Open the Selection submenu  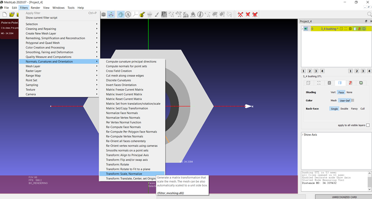(60, 24)
